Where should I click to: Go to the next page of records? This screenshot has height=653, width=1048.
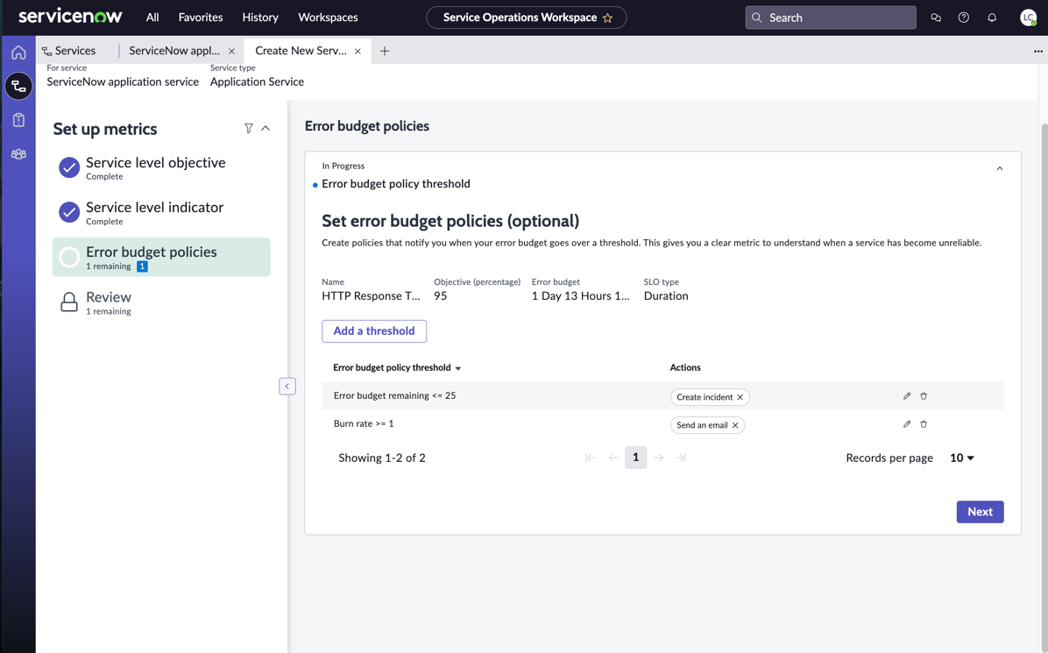tap(658, 458)
